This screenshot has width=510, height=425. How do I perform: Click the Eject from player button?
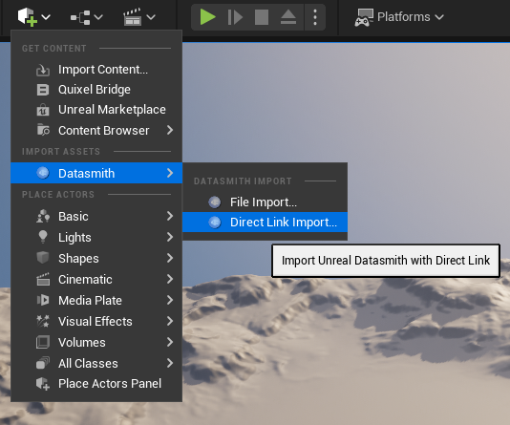tap(288, 17)
